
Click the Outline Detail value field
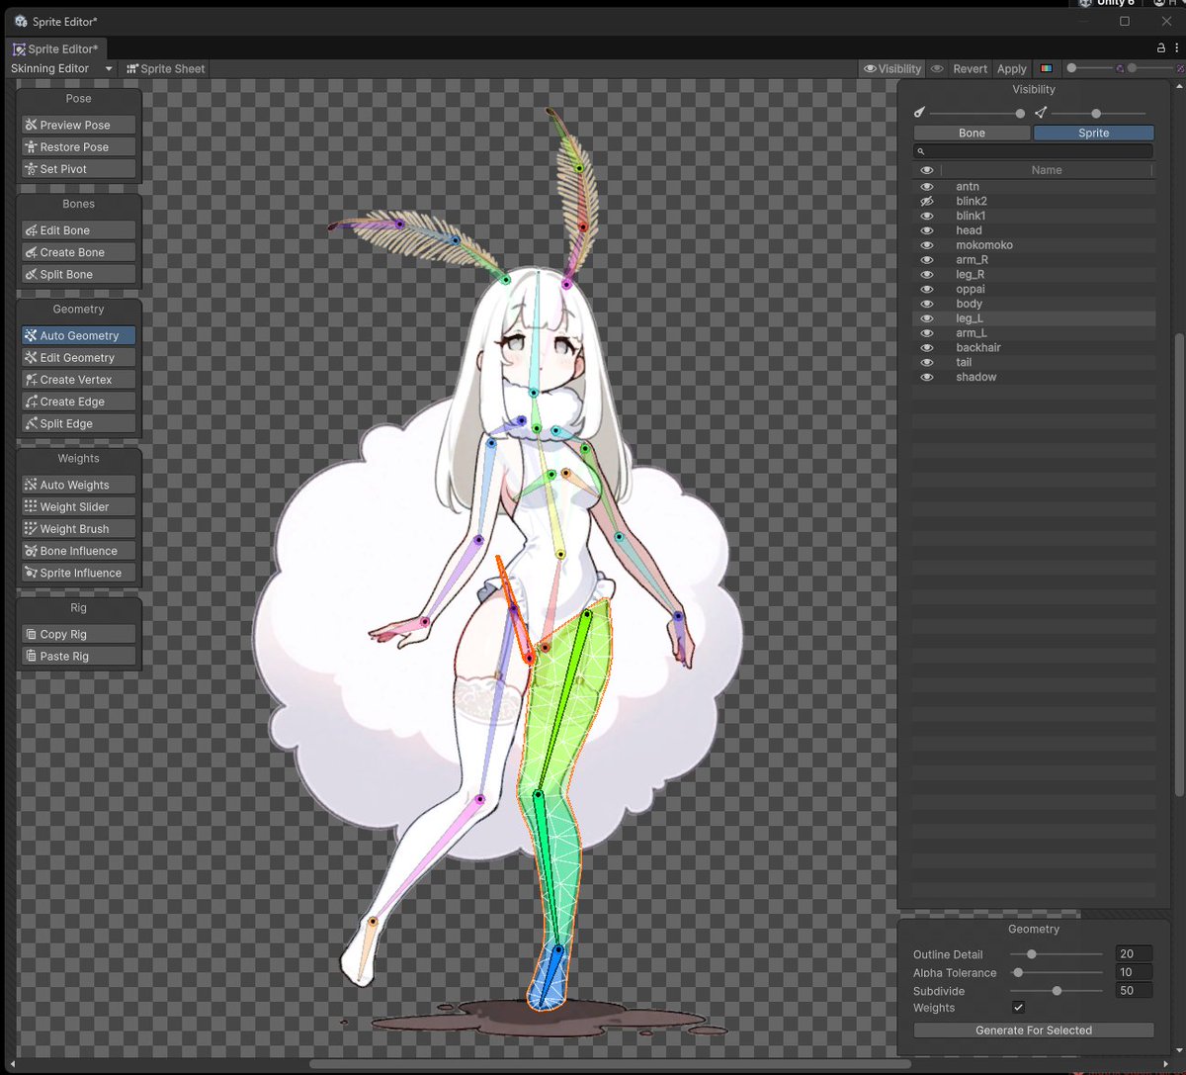1134,954
